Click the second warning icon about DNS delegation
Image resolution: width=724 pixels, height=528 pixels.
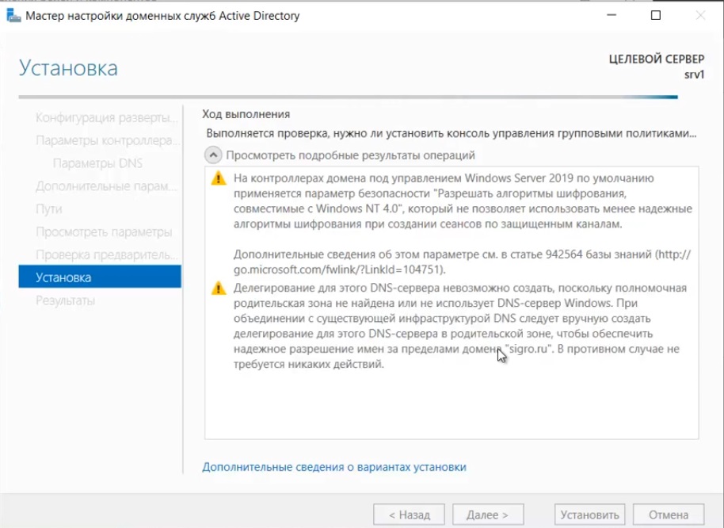(x=219, y=289)
